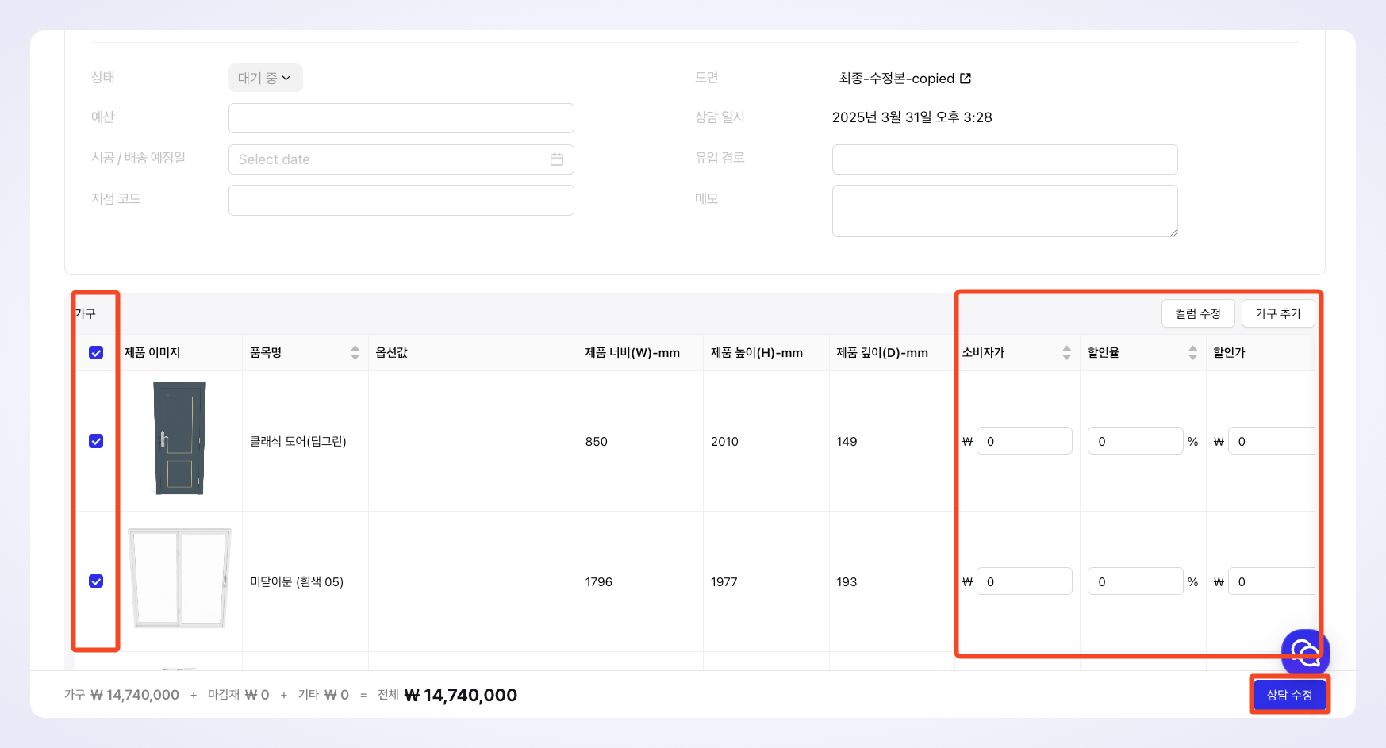Expand the 대기 중 status dropdown

[x=265, y=78]
